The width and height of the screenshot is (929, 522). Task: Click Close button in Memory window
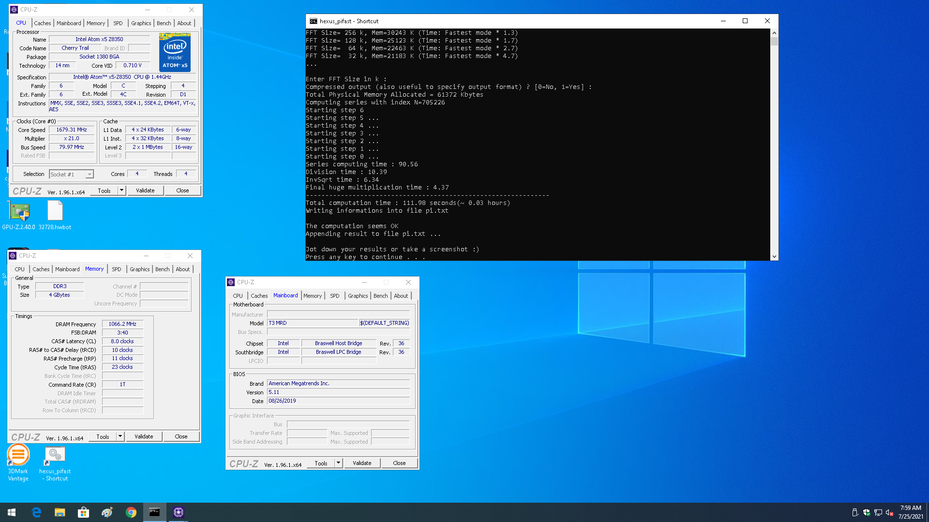click(x=181, y=436)
